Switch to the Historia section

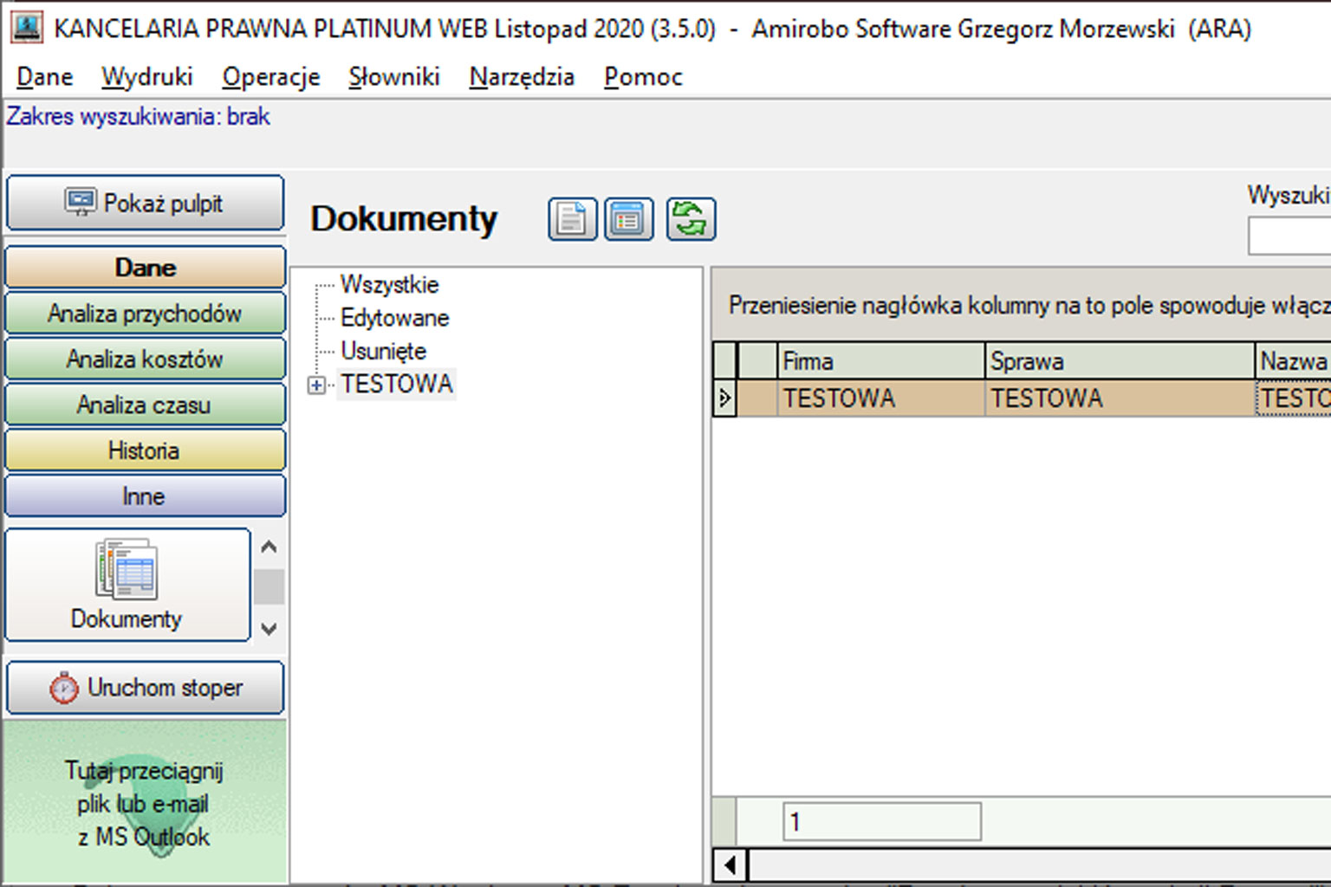pos(146,450)
